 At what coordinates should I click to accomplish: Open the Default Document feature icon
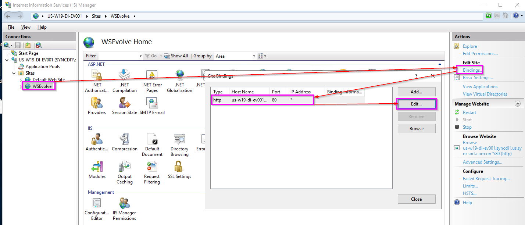[152, 139]
